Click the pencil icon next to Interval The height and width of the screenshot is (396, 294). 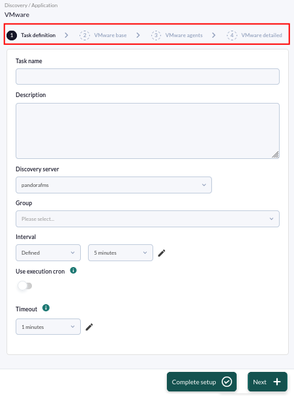(162, 253)
